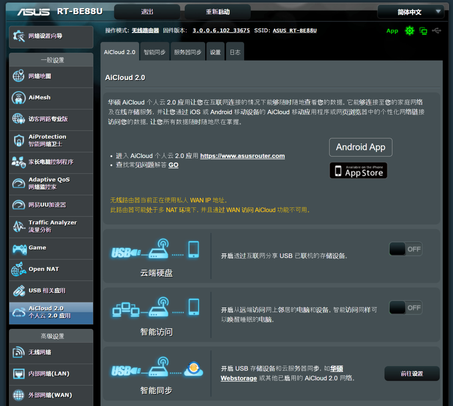Open the 无线网络 wireless icon

point(18,353)
